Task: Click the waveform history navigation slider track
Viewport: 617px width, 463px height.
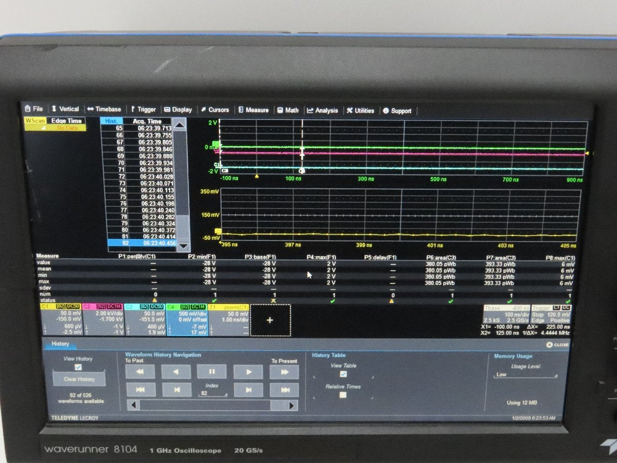Action: pyautogui.click(x=213, y=405)
